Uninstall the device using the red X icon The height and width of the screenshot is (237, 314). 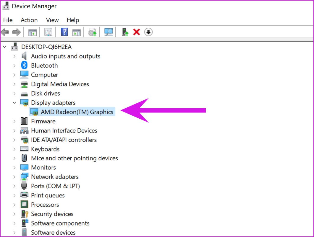pyautogui.click(x=136, y=32)
